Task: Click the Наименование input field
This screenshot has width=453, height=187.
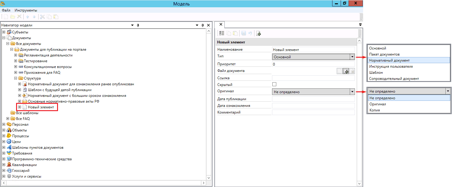Action: point(313,49)
